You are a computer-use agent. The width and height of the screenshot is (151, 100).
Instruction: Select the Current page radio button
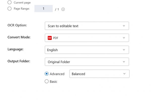[10, 2]
